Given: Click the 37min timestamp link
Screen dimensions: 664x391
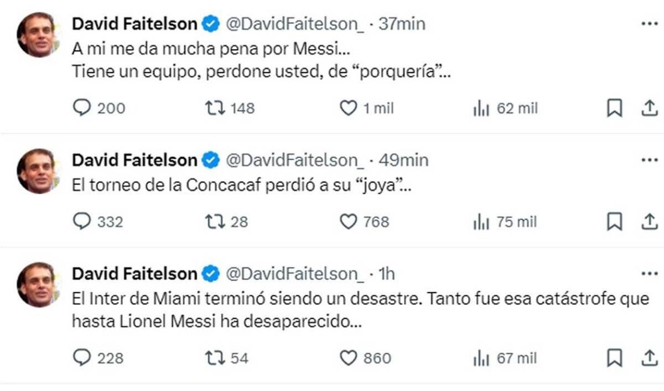Looking at the screenshot, I should [x=400, y=23].
